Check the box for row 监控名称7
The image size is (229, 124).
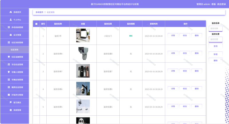click(x=36, y=71)
